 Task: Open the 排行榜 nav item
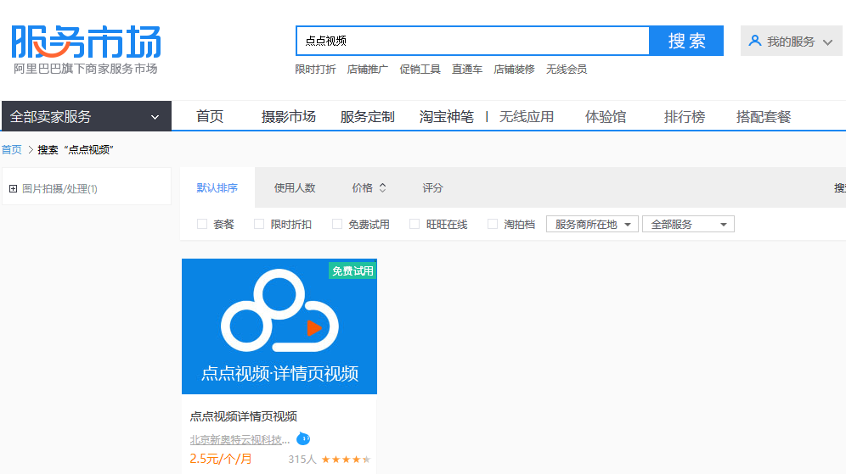(685, 116)
